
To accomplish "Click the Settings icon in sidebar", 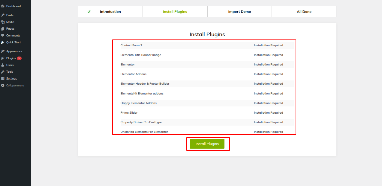I will [3, 79].
